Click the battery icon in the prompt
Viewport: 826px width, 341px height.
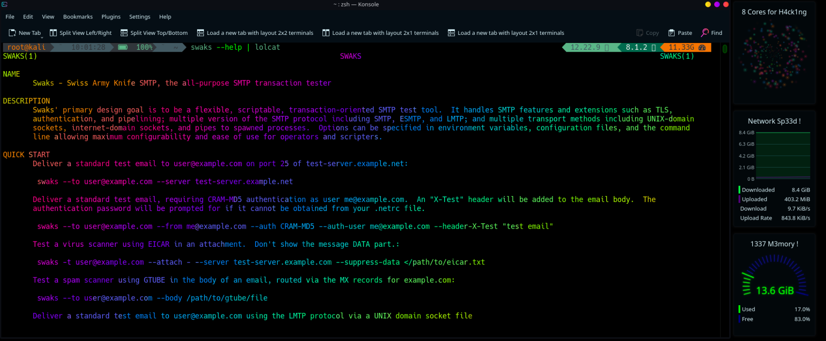point(123,47)
